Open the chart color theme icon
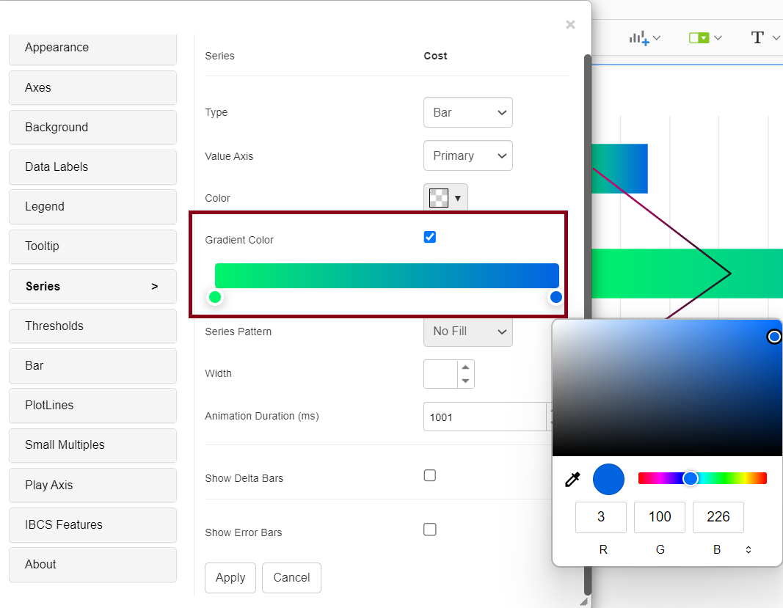 699,37
